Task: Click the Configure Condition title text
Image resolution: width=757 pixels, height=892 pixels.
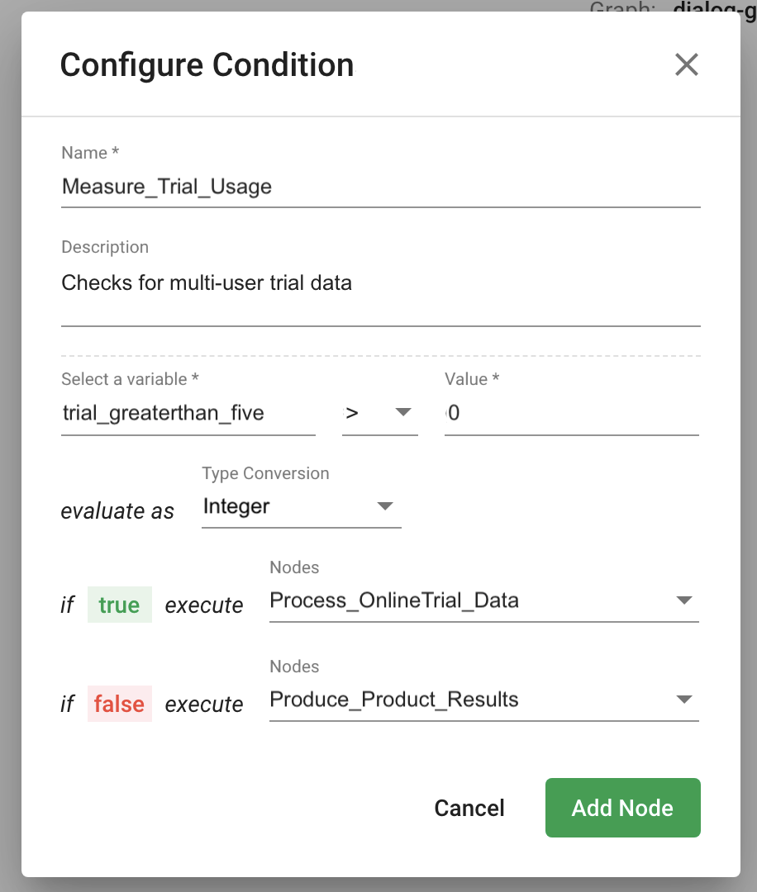Action: coord(207,65)
